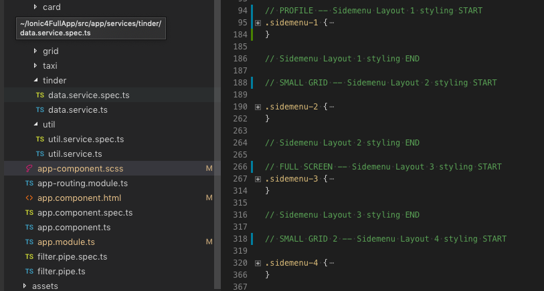Unfold the .sidemenu-4 code block

(x=258, y=264)
